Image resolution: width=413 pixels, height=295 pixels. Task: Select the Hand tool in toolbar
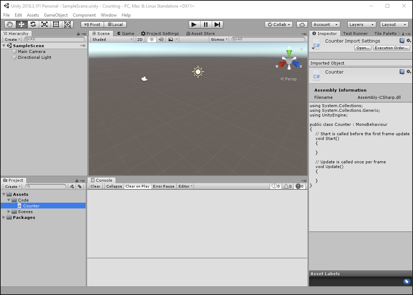coord(10,25)
